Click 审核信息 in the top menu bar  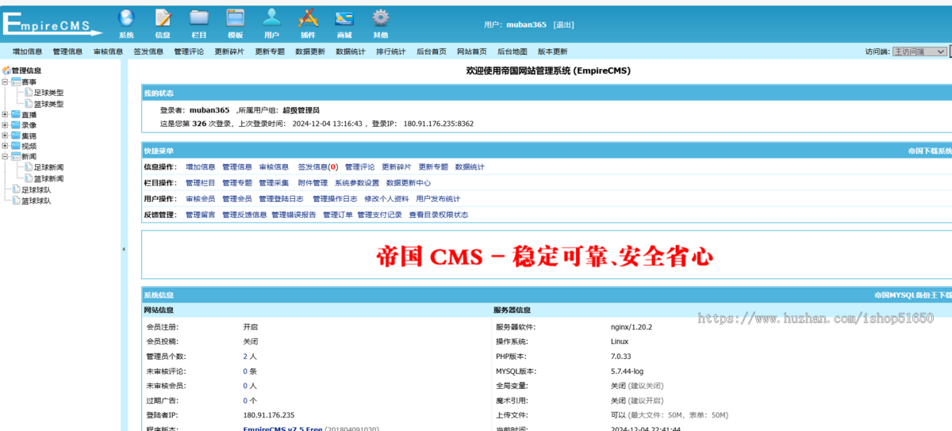108,51
